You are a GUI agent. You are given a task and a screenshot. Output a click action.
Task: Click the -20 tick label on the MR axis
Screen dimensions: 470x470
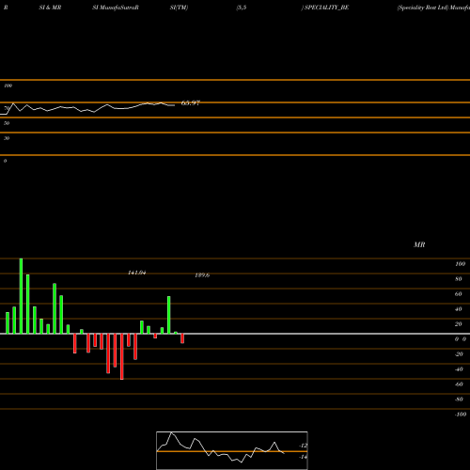pyautogui.click(x=459, y=354)
